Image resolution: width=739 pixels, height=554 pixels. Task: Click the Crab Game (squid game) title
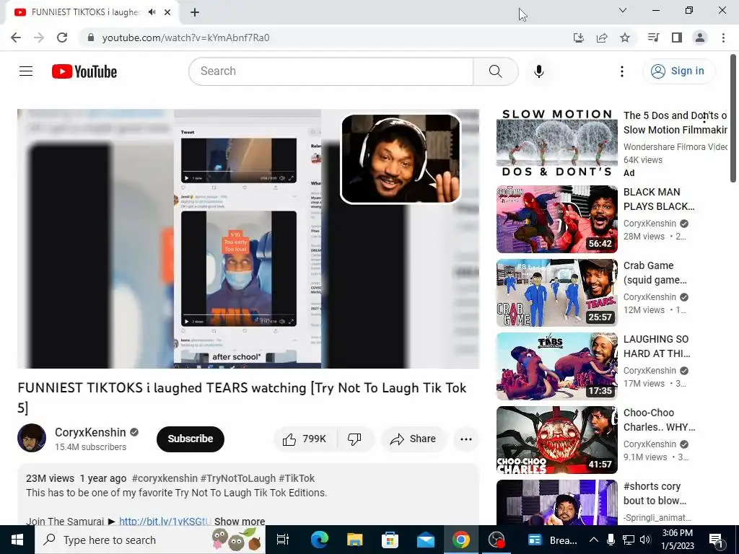(655, 273)
